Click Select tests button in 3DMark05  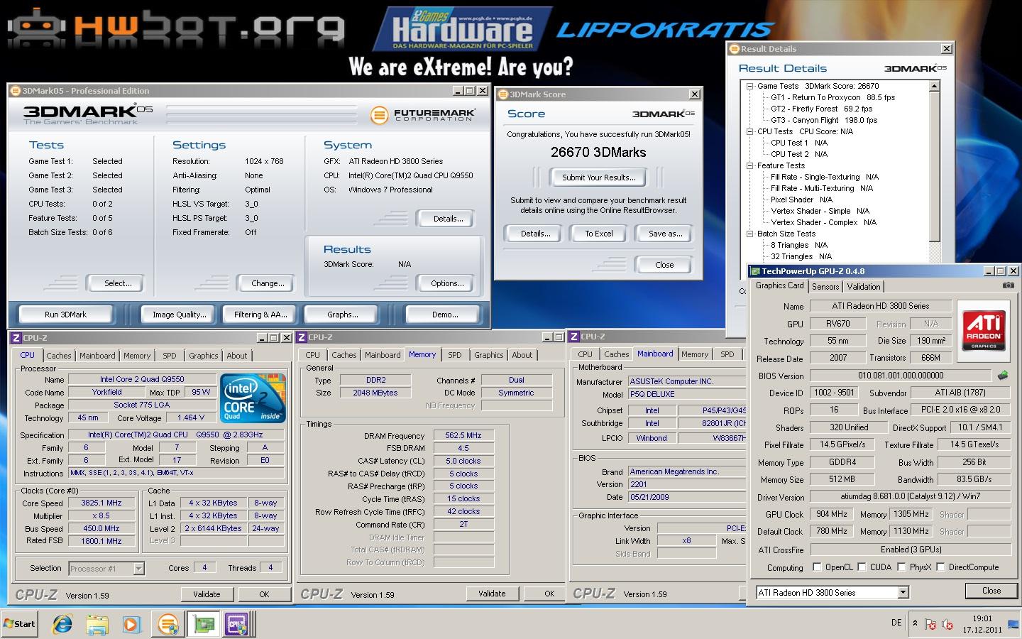click(x=118, y=283)
